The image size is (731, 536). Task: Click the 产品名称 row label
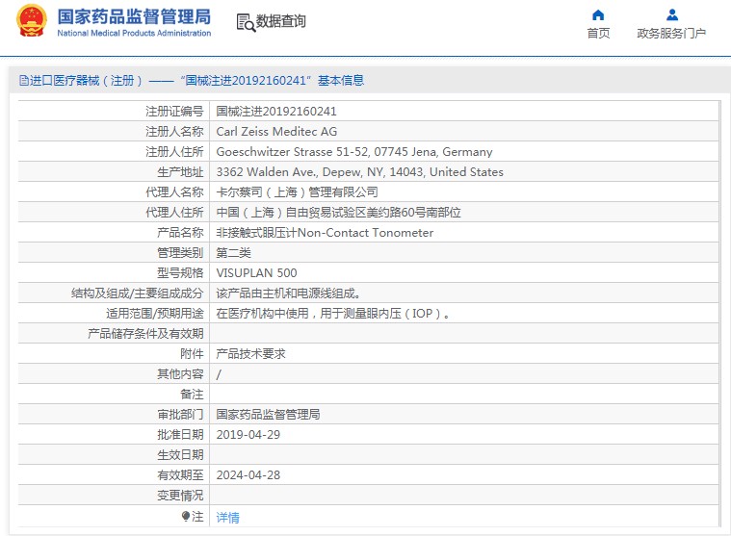pos(180,232)
